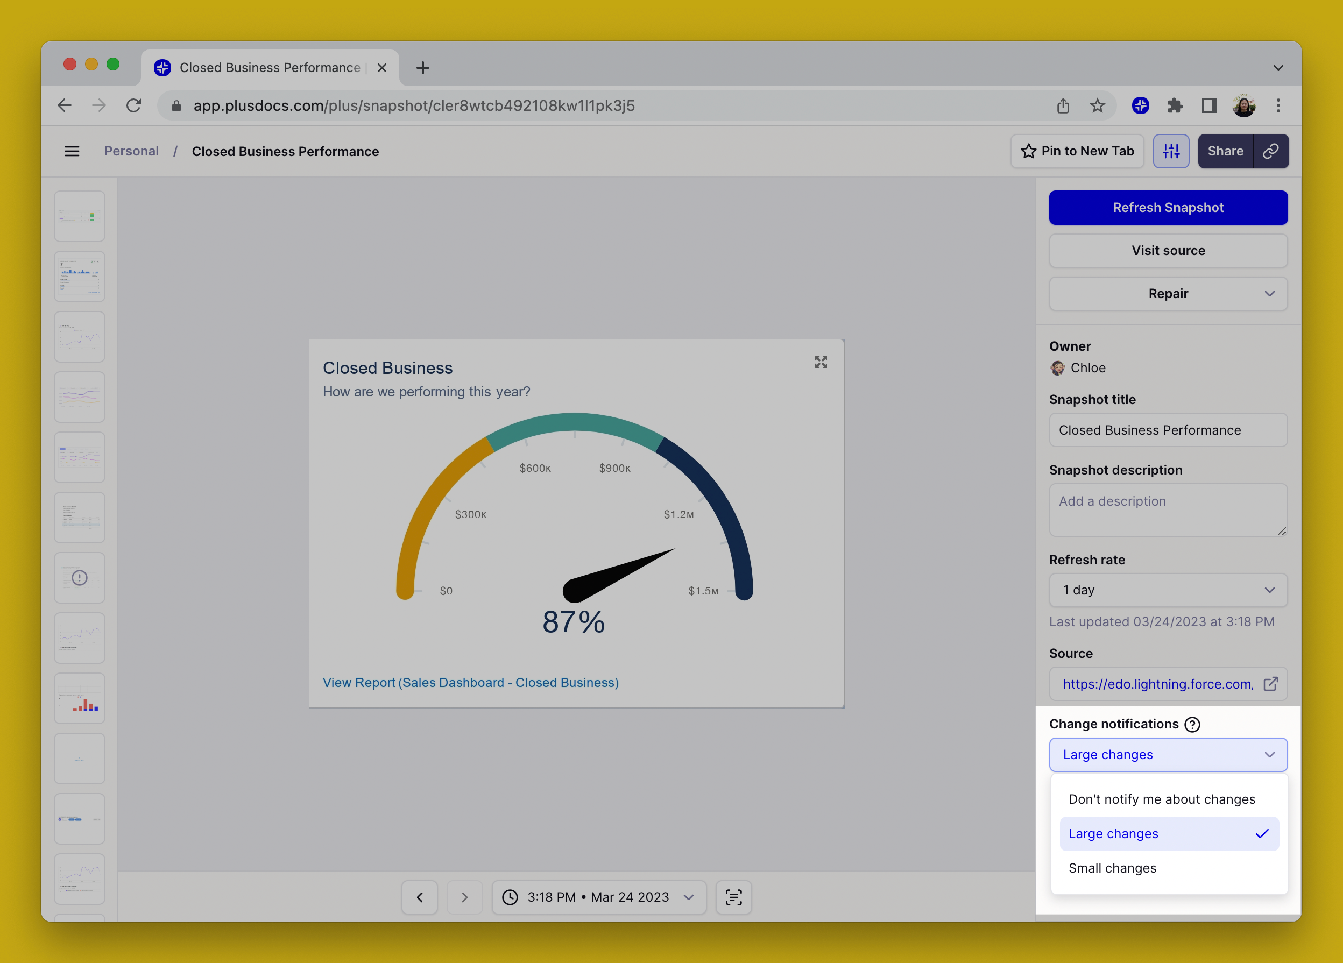The image size is (1343, 963).
Task: Click the Visit source button
Action: pyautogui.click(x=1168, y=251)
